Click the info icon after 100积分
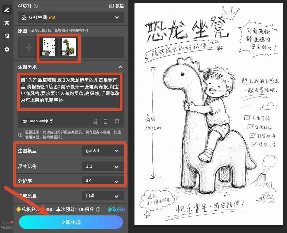Image resolution: width=287 pixels, height=233 pixels. (x=98, y=209)
